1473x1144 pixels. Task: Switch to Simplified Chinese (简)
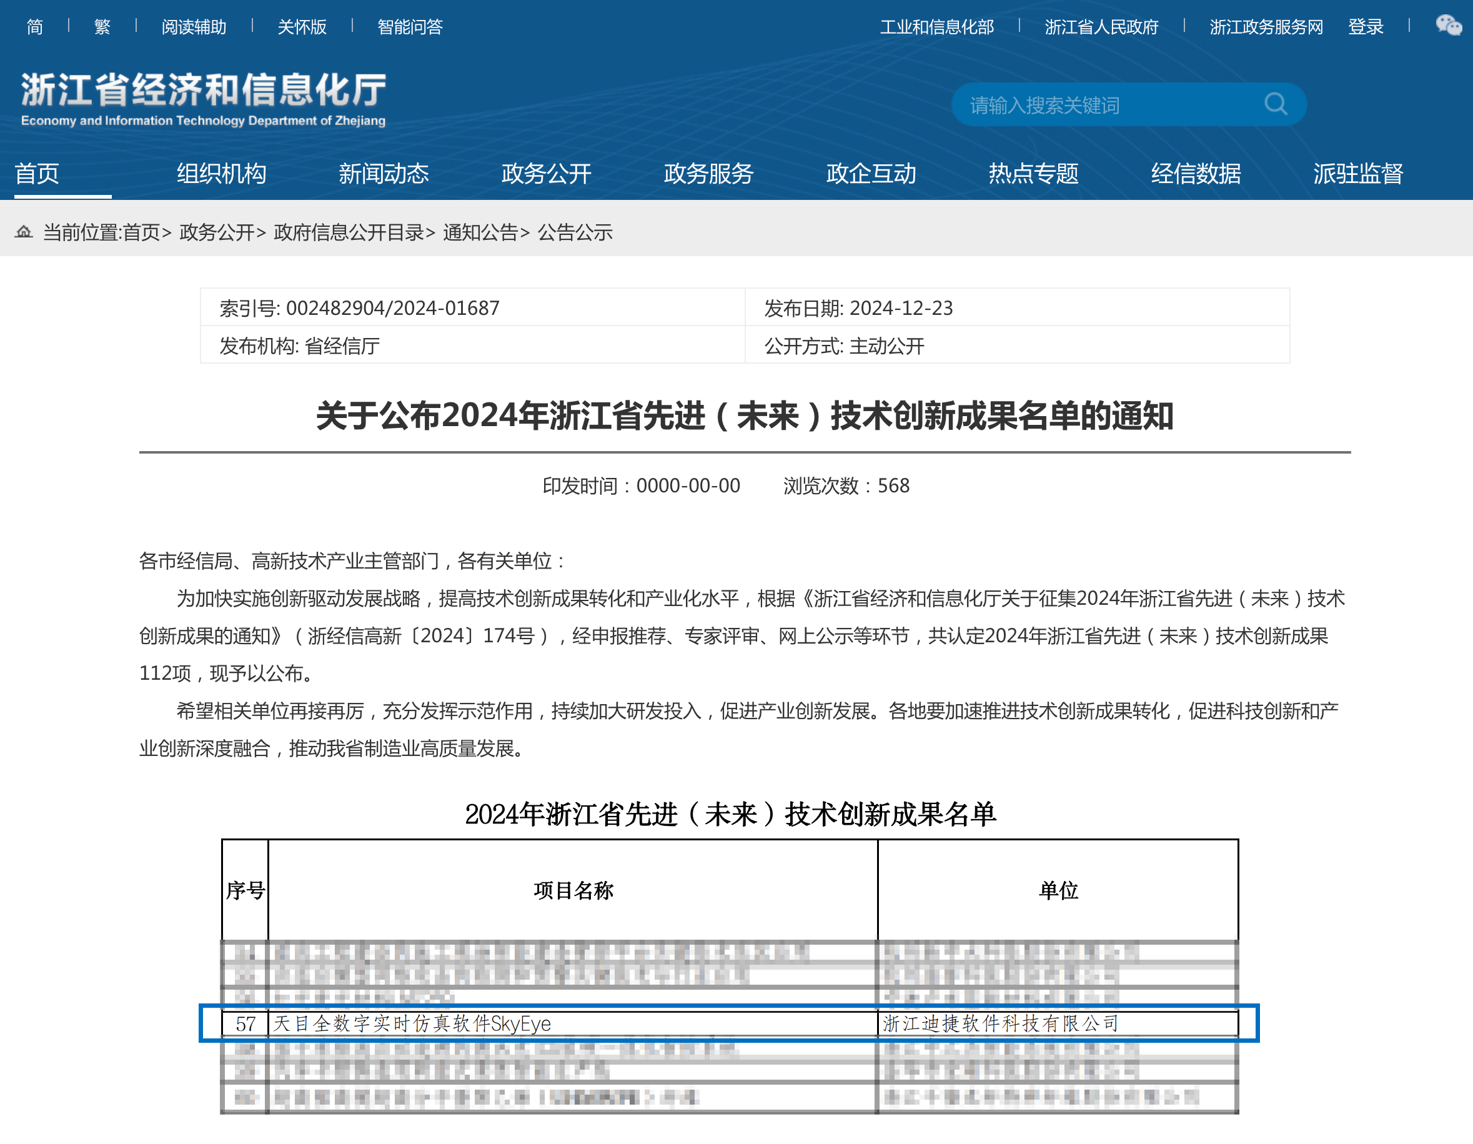tap(34, 27)
